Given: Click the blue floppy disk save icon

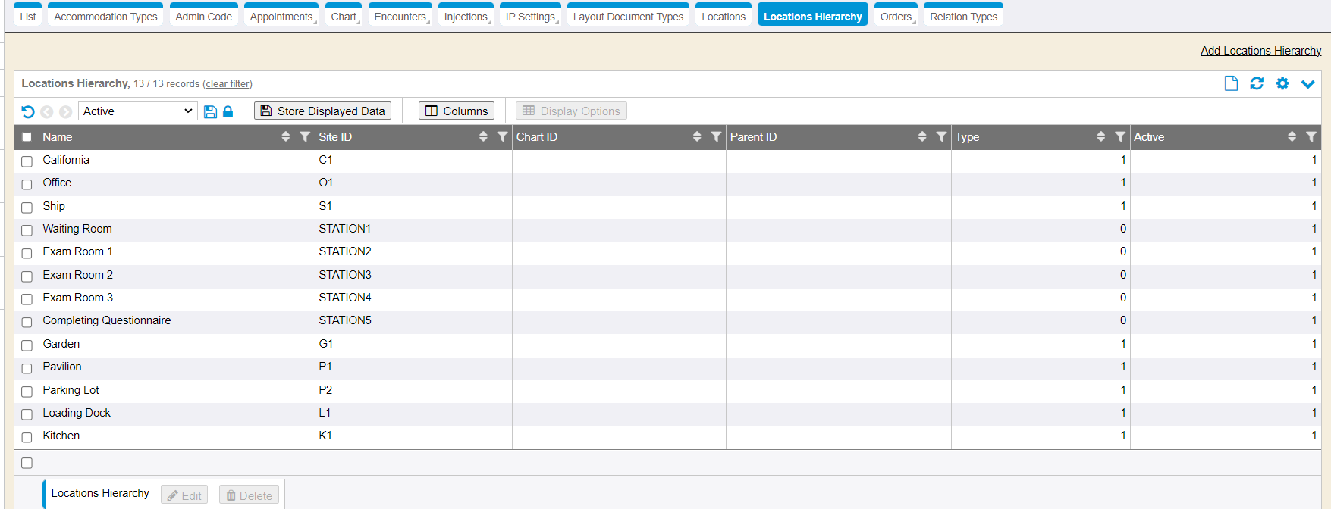Looking at the screenshot, I should [210, 111].
